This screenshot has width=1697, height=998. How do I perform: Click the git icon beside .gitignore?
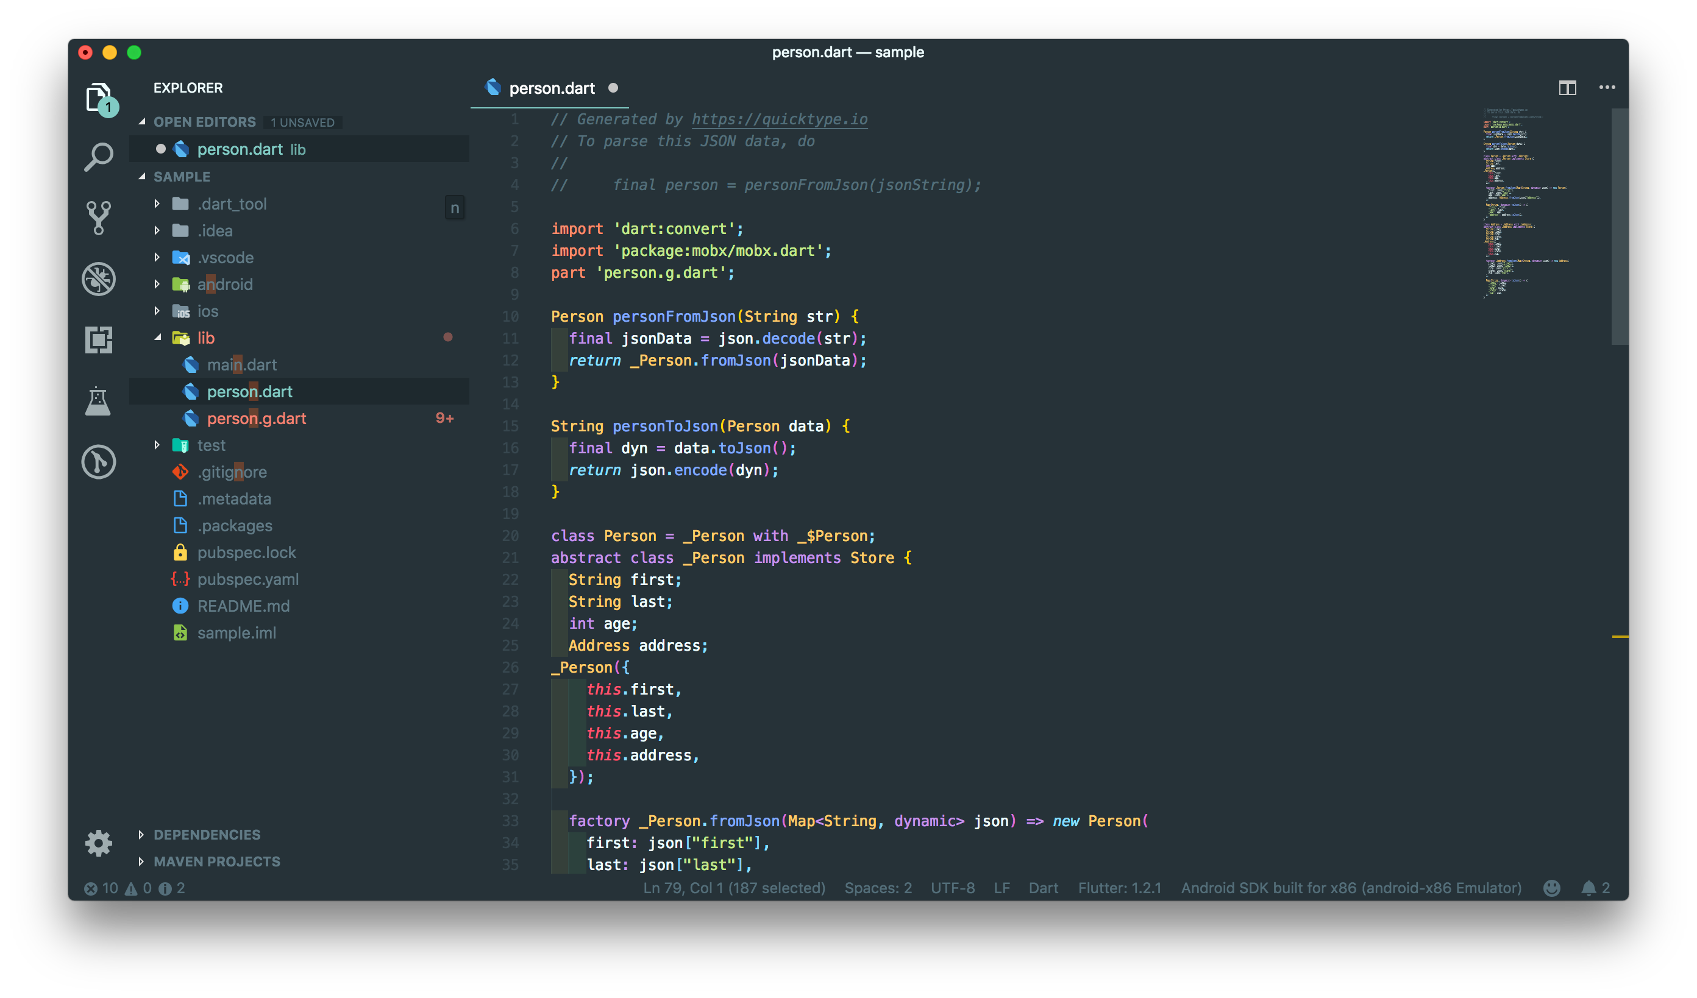click(x=180, y=472)
